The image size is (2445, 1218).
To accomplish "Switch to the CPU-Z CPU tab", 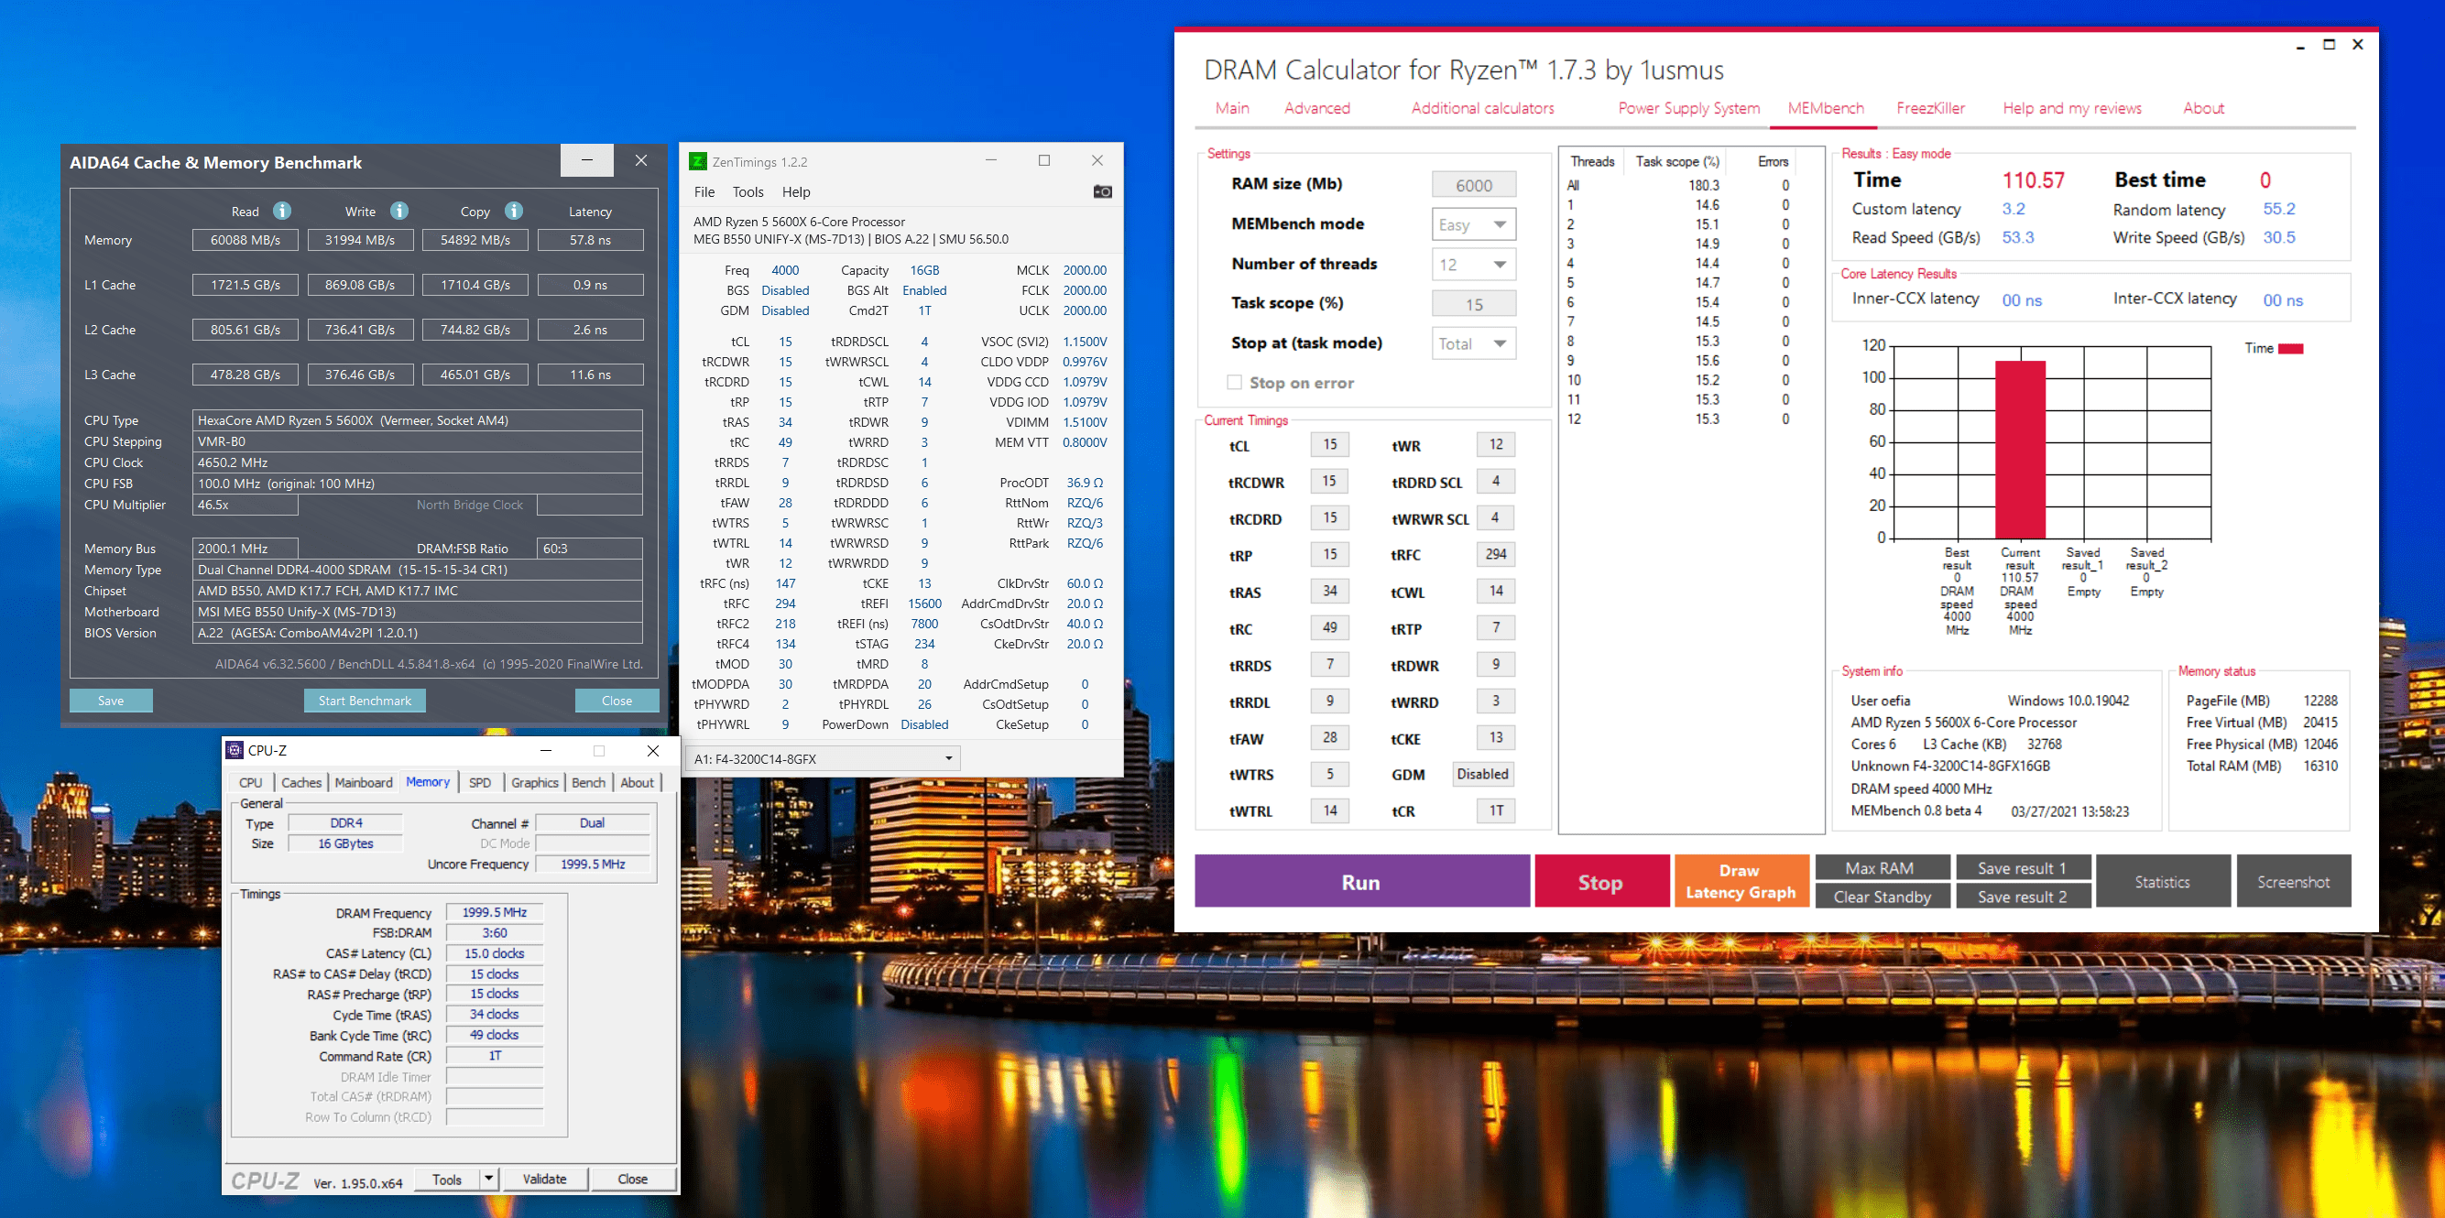I will click(251, 783).
